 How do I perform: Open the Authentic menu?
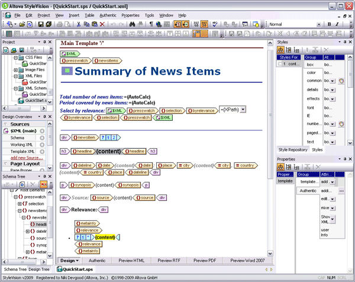(108, 15)
